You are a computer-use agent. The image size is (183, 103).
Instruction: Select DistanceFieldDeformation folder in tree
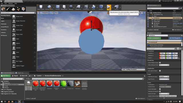point(11,85)
